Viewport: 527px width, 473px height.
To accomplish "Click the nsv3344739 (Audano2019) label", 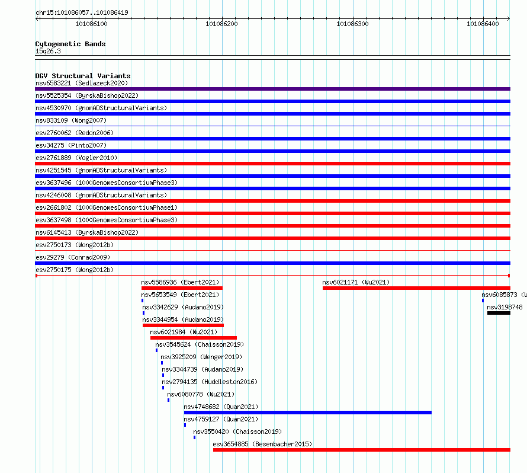I will click(x=203, y=369).
